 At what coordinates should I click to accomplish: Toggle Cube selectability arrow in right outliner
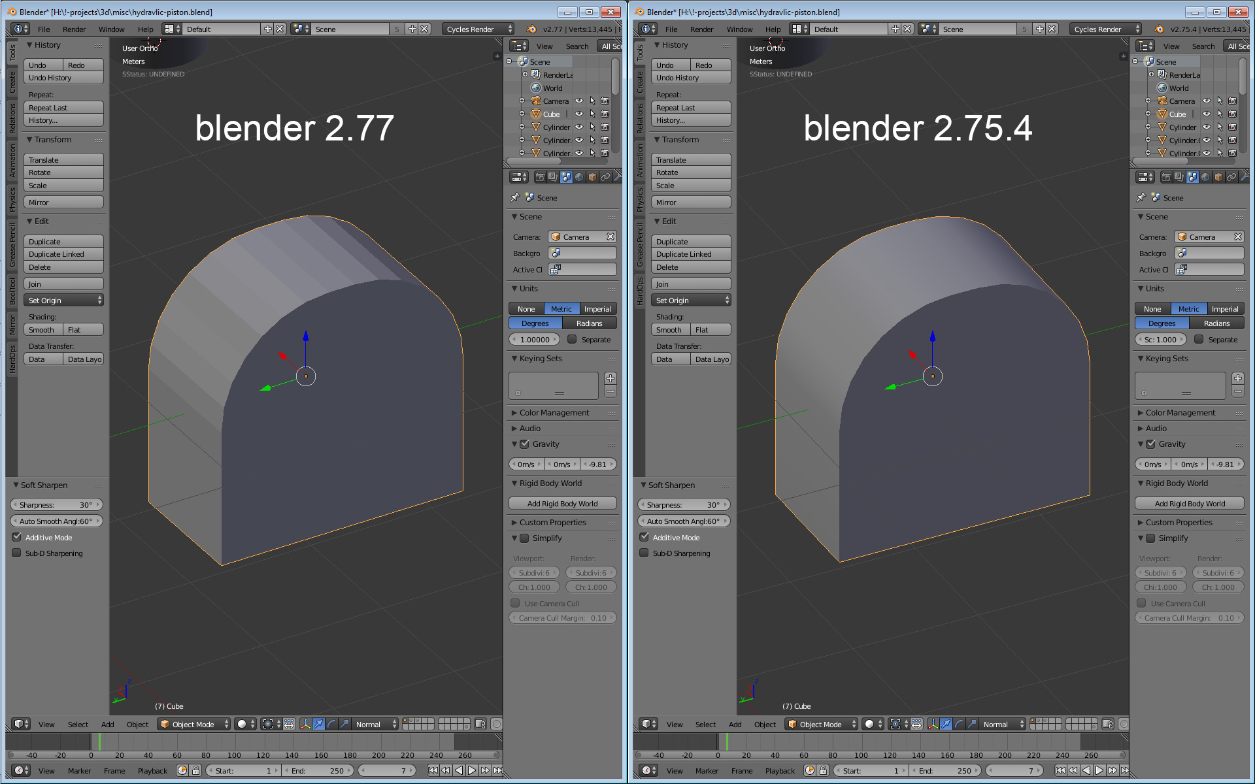pyautogui.click(x=1220, y=114)
